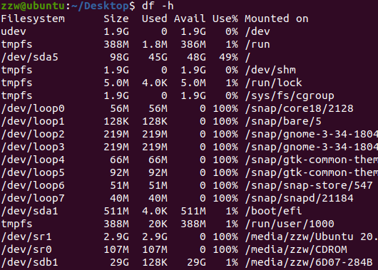The width and height of the screenshot is (378, 270).
Task: Click the '/dev/loop4' filesystem entry
Action: pyautogui.click(x=33, y=160)
